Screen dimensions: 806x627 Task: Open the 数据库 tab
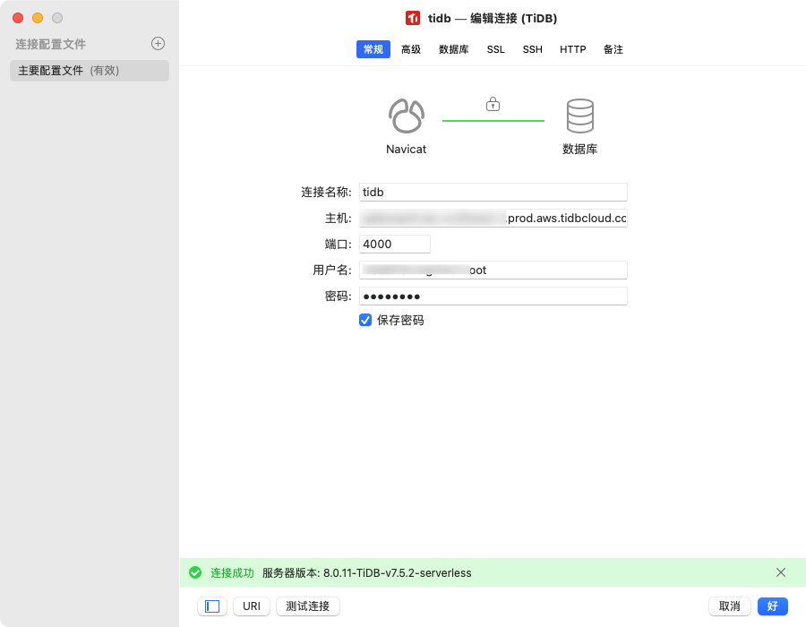tap(453, 49)
